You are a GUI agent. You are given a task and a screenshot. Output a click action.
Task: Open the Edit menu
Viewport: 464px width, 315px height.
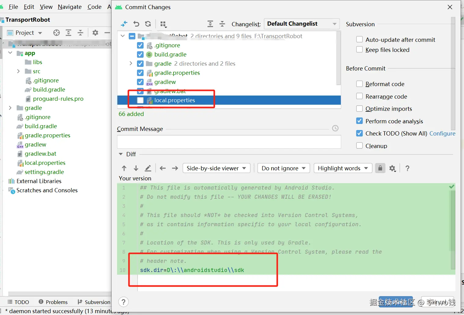[29, 7]
